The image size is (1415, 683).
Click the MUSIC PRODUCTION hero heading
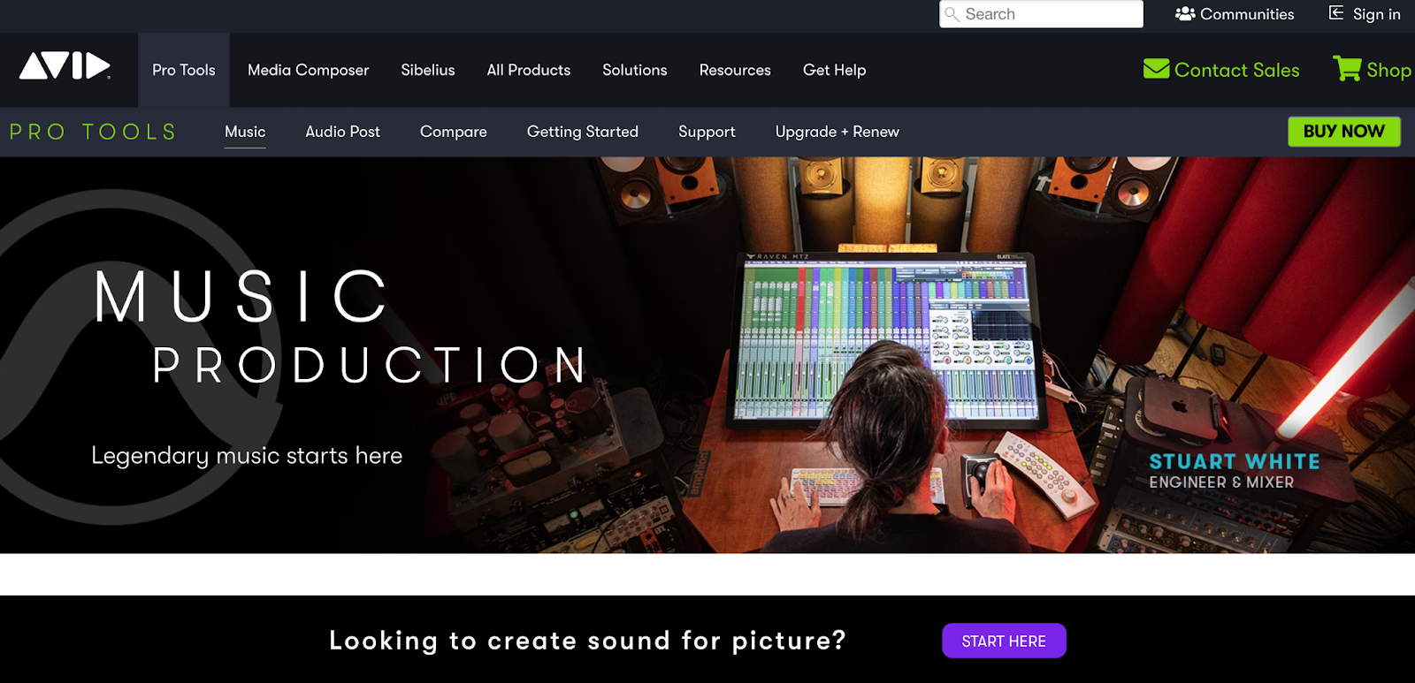point(340,327)
